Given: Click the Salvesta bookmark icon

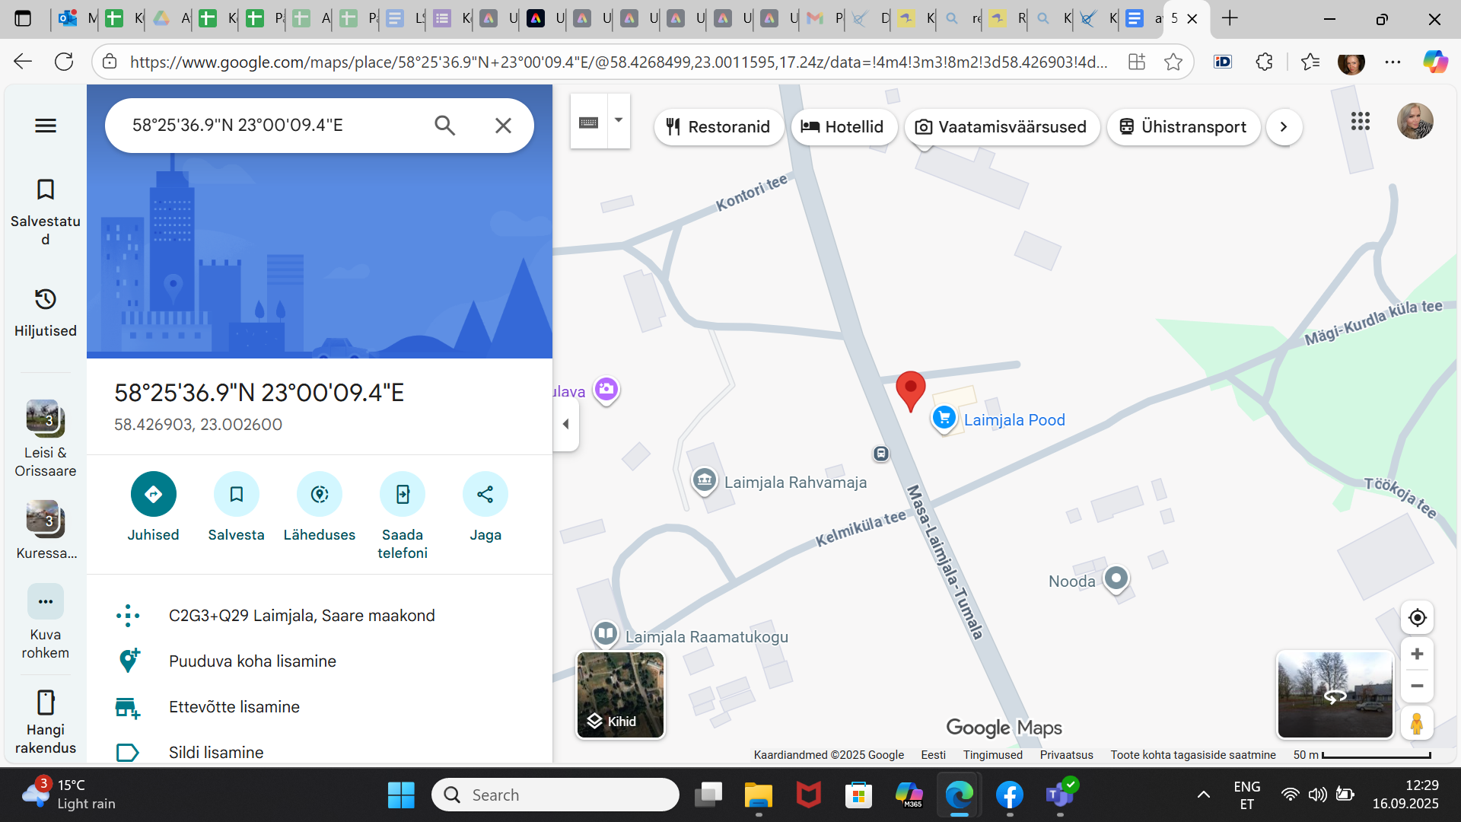Looking at the screenshot, I should (x=236, y=495).
